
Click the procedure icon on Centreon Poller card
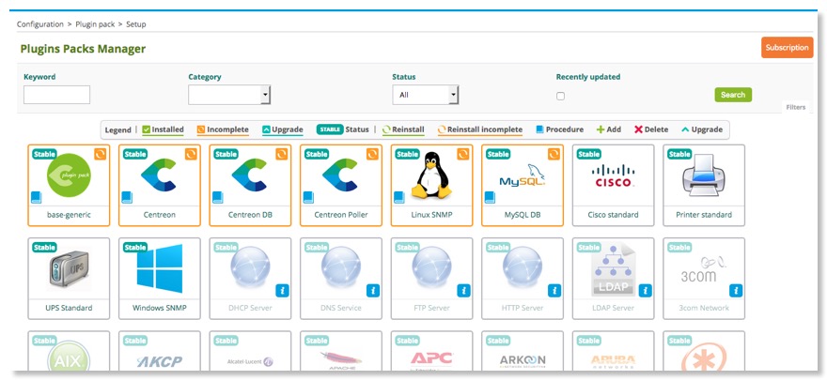[x=308, y=197]
